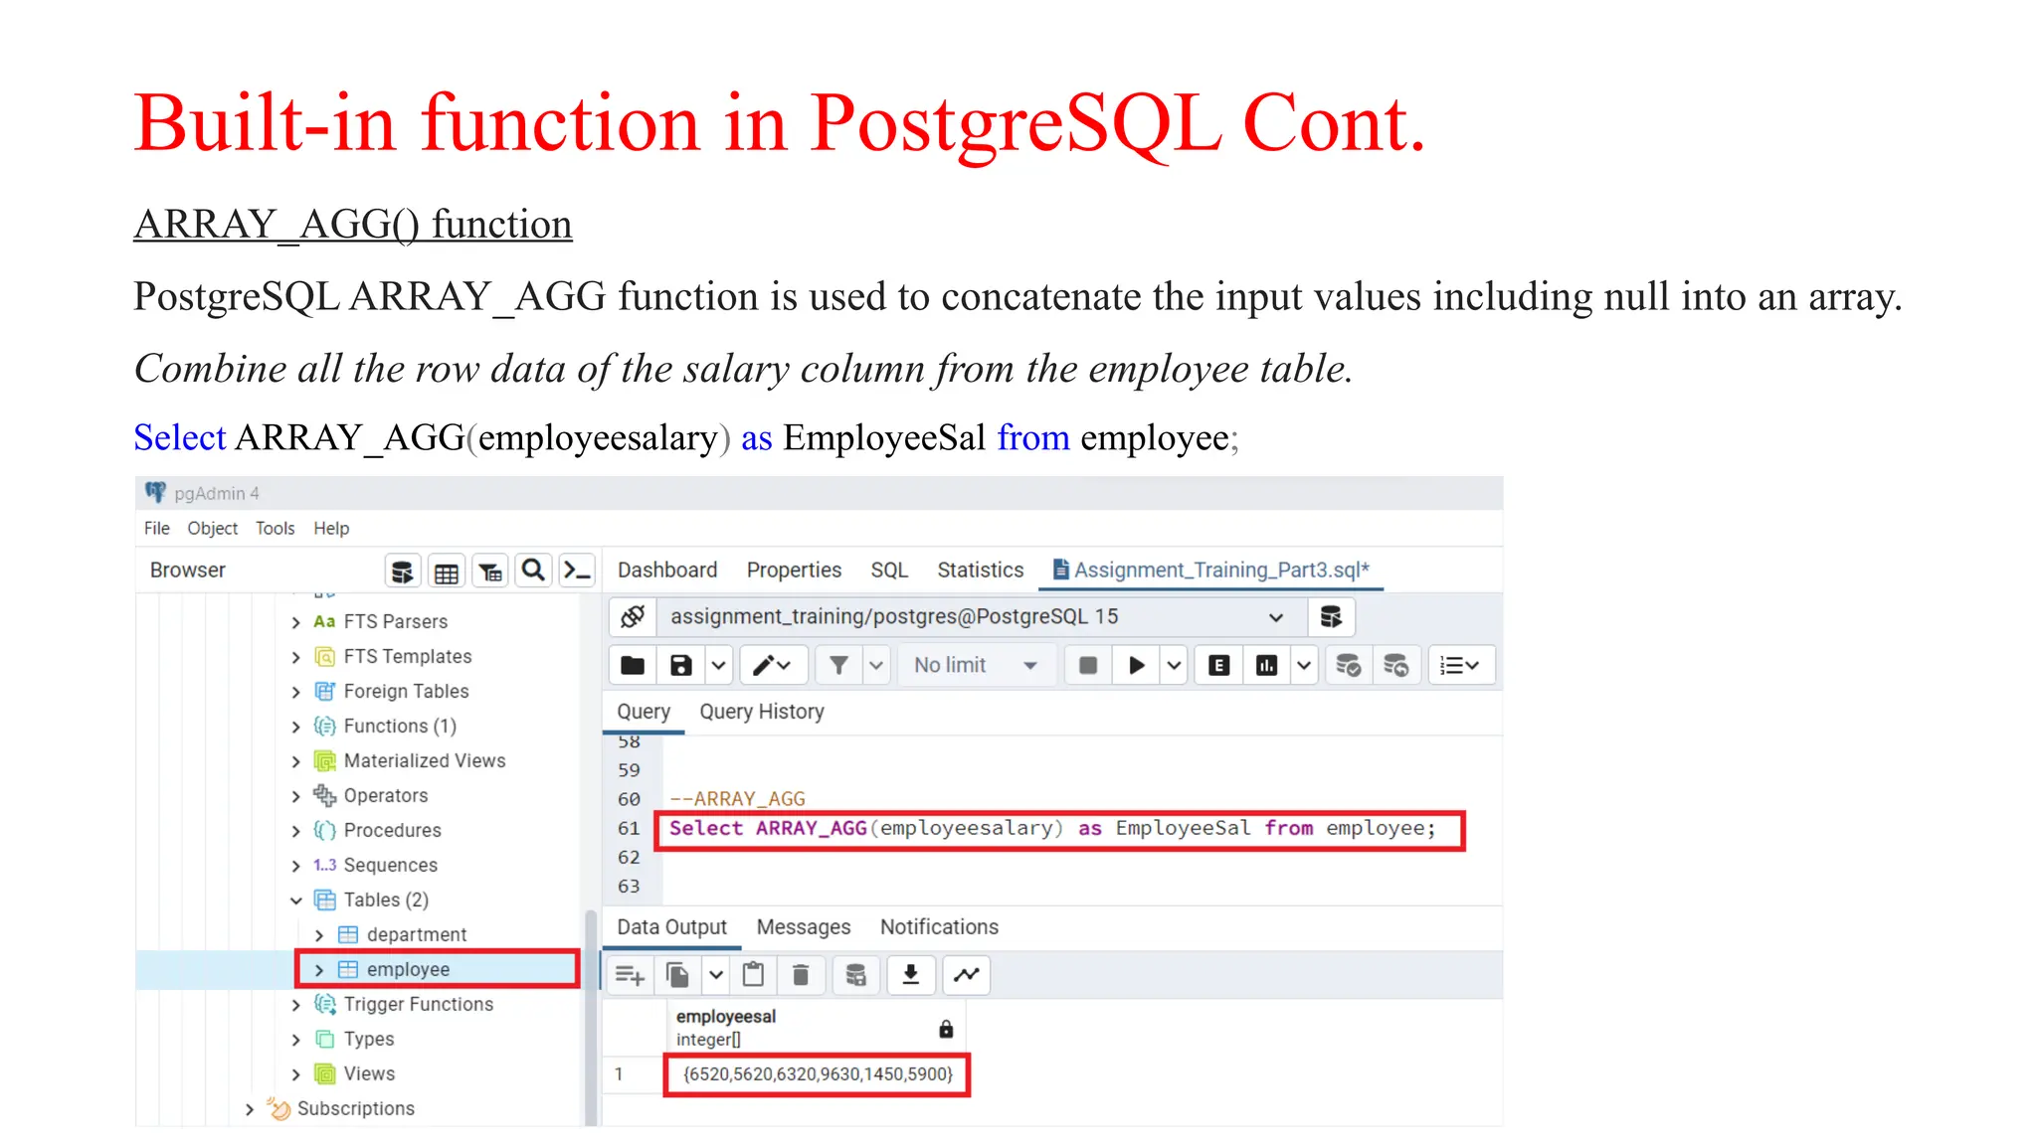Click the Query Tool icon in Browser header

click(x=402, y=572)
